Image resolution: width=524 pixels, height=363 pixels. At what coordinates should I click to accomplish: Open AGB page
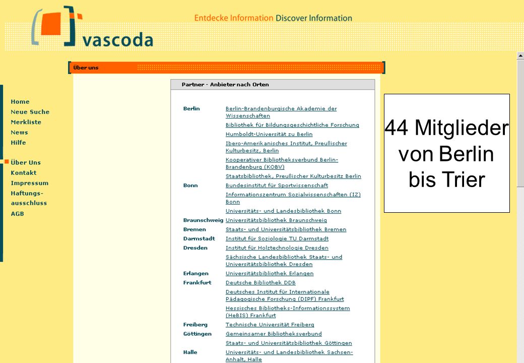(x=17, y=214)
